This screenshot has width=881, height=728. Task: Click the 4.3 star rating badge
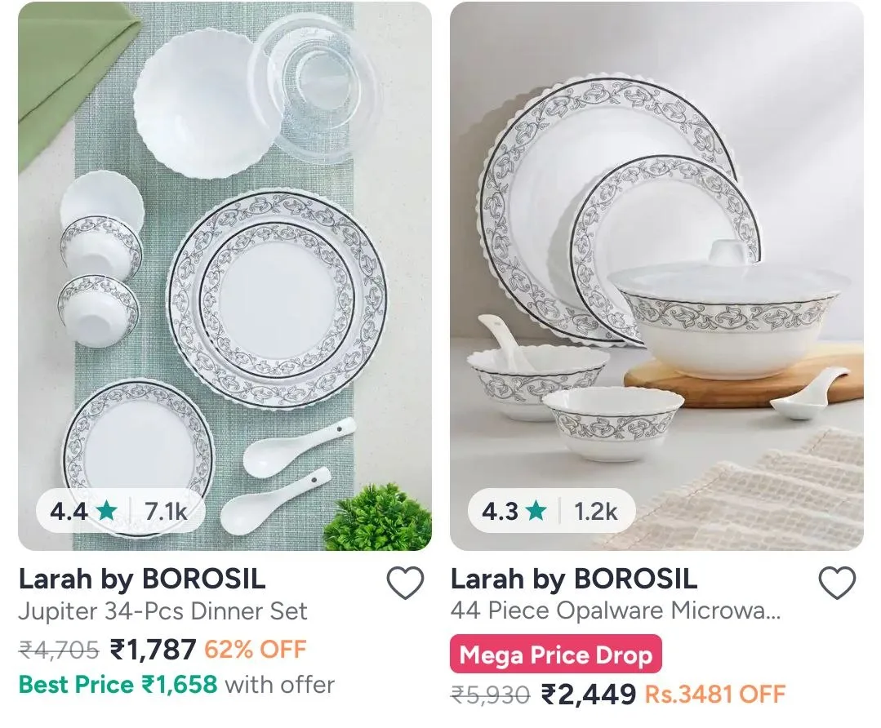pos(552,511)
